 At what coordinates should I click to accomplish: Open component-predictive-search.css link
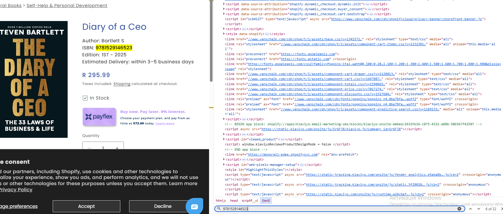[x=360, y=109]
